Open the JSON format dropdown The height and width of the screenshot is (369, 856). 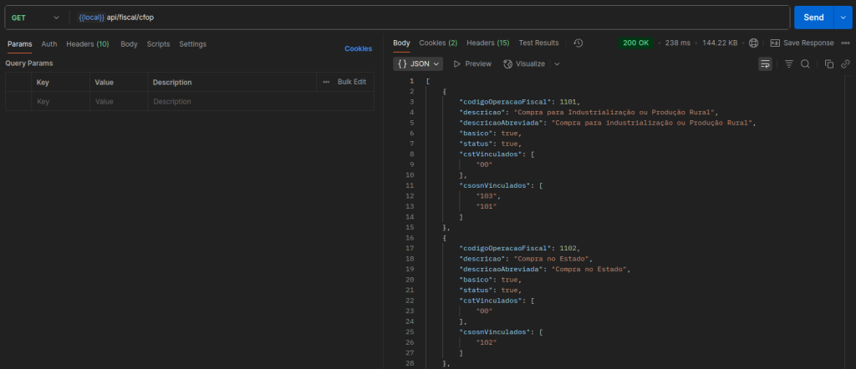[x=418, y=63]
